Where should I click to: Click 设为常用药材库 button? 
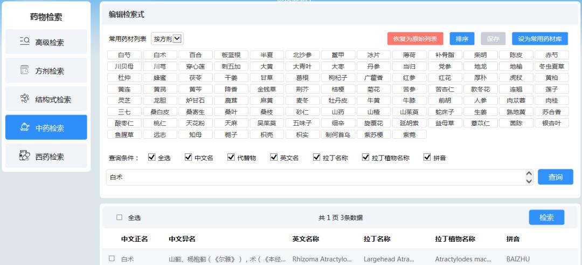click(x=539, y=39)
